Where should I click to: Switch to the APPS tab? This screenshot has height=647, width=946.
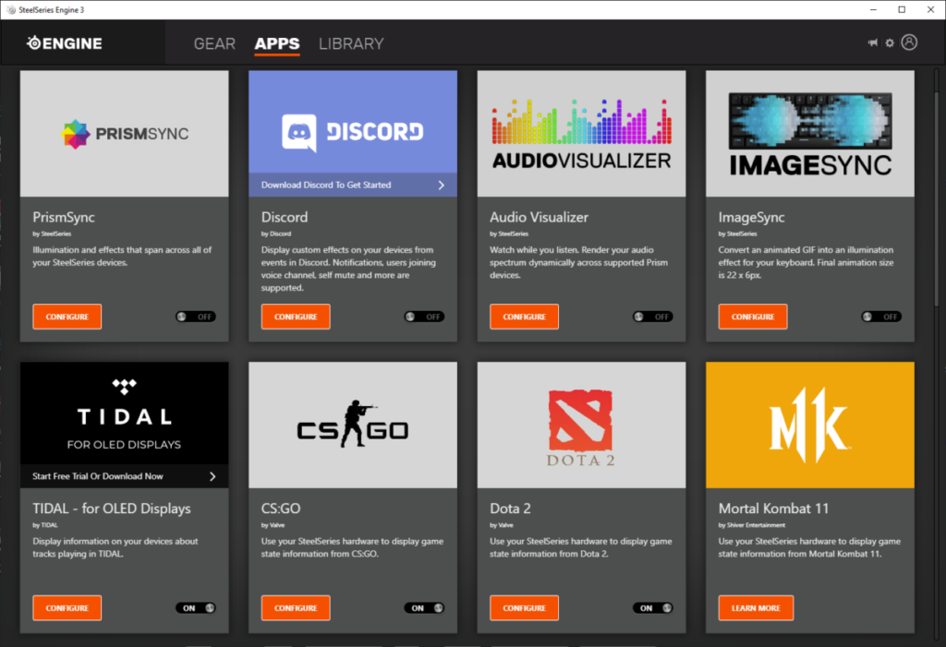point(277,44)
